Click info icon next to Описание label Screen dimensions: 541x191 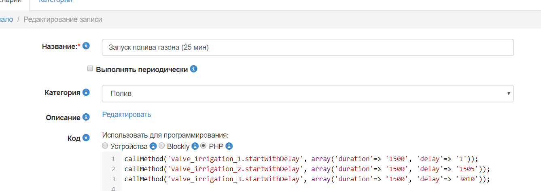tap(86, 117)
